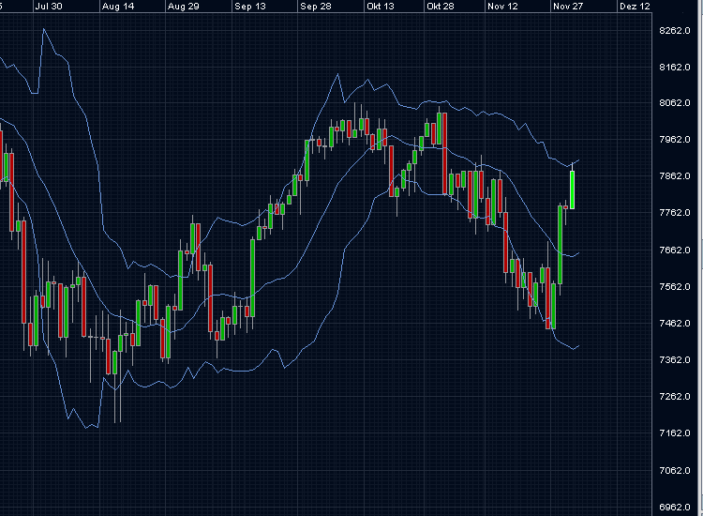Select the Dez 12 date label
This screenshot has width=703, height=516.
tap(635, 6)
